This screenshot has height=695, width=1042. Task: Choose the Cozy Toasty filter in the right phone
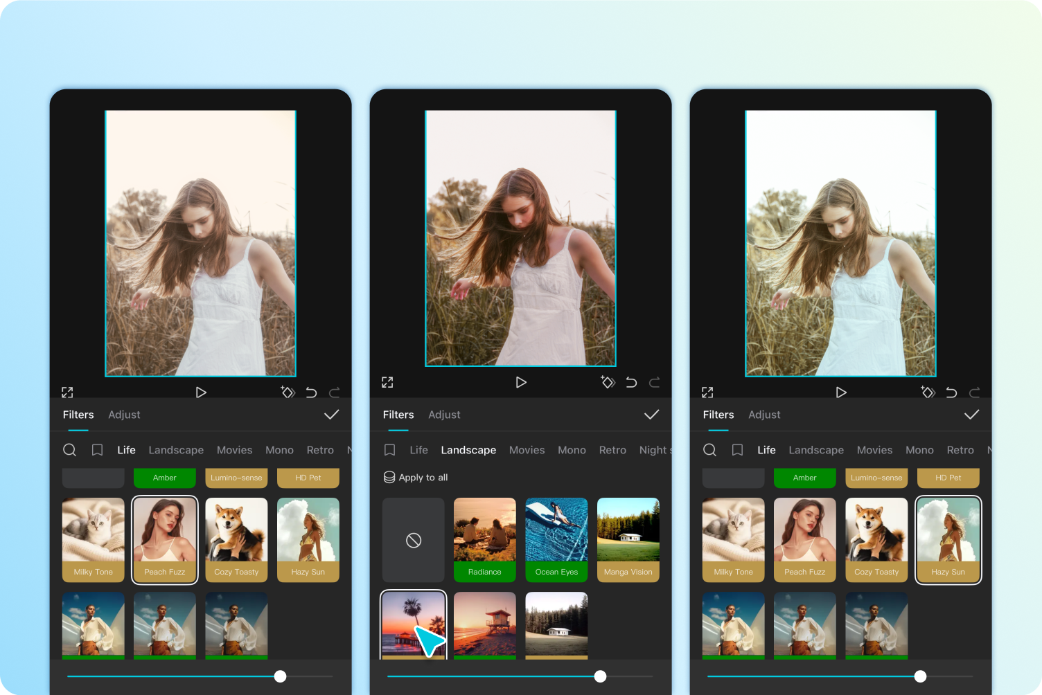pyautogui.click(x=876, y=539)
